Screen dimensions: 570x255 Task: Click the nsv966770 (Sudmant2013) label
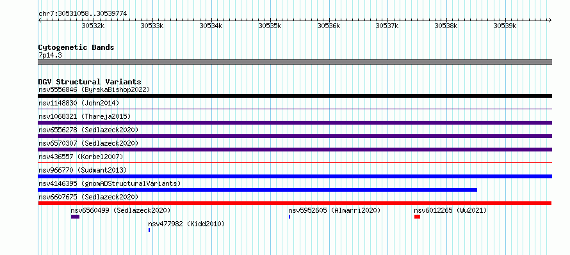83,170
